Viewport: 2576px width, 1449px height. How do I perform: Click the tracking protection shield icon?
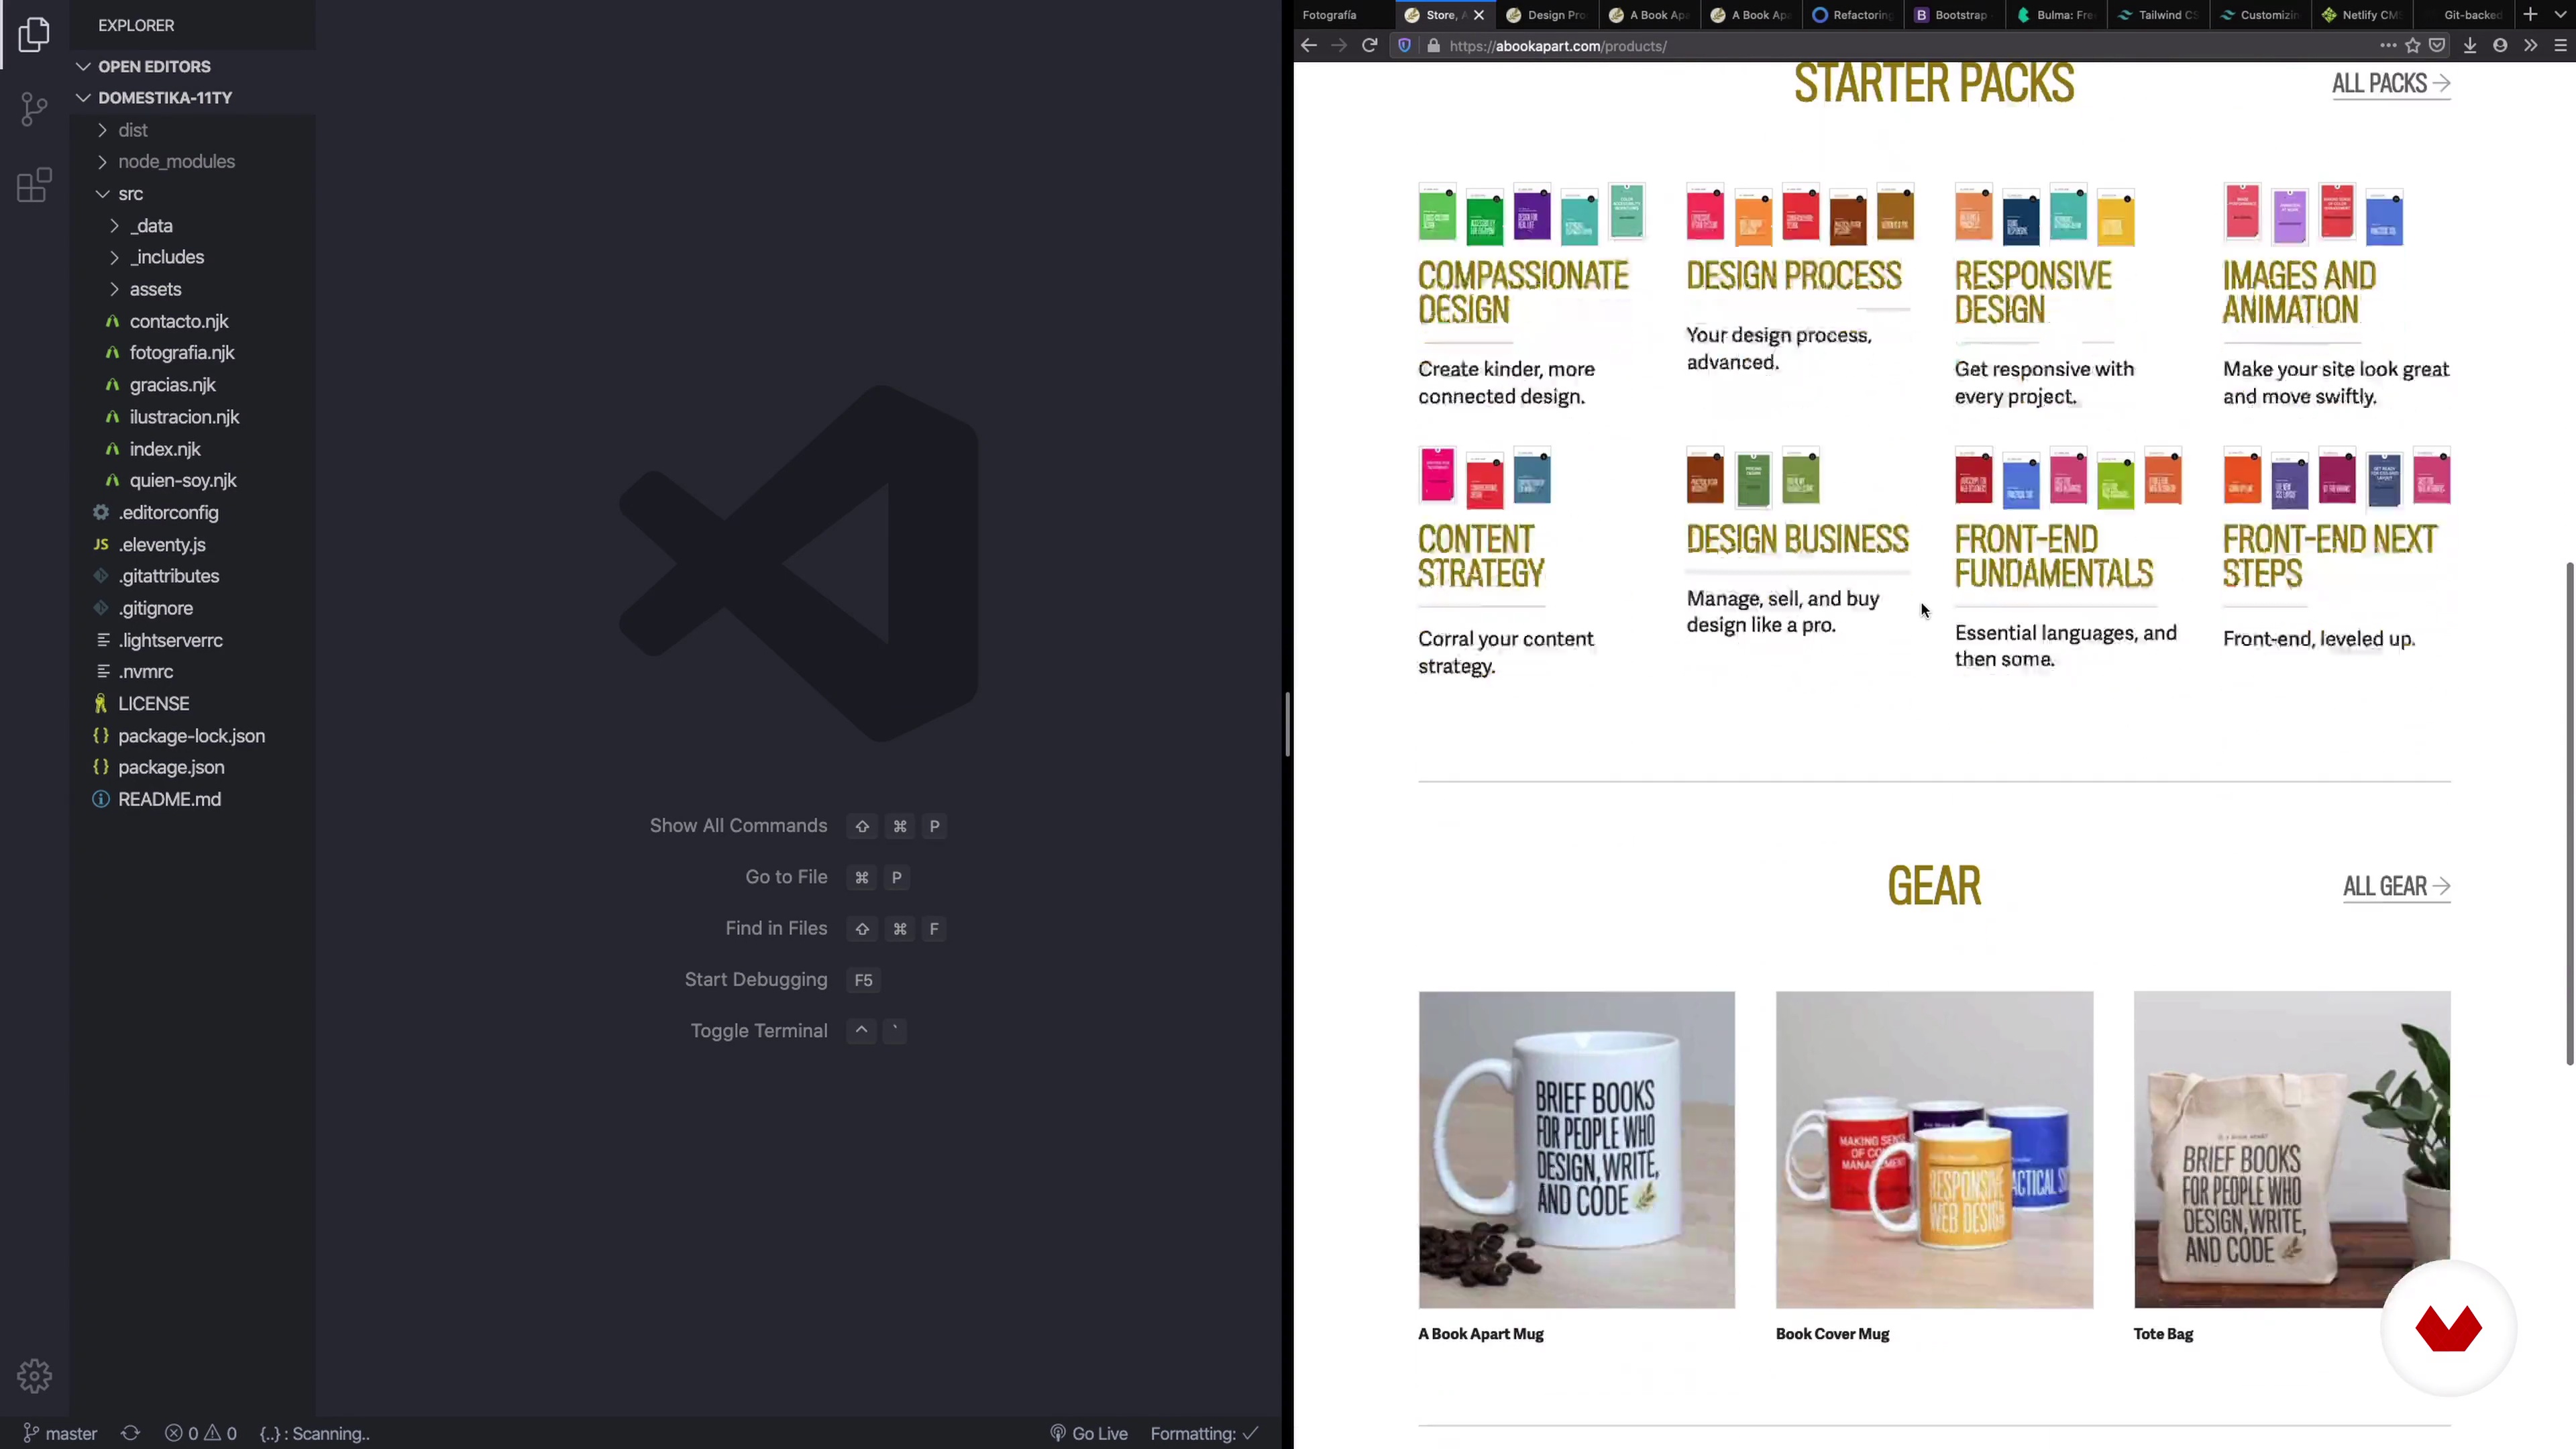click(x=1404, y=46)
